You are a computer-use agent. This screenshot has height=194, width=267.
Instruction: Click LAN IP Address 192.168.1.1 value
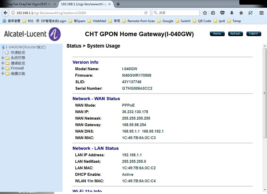coord(132,155)
